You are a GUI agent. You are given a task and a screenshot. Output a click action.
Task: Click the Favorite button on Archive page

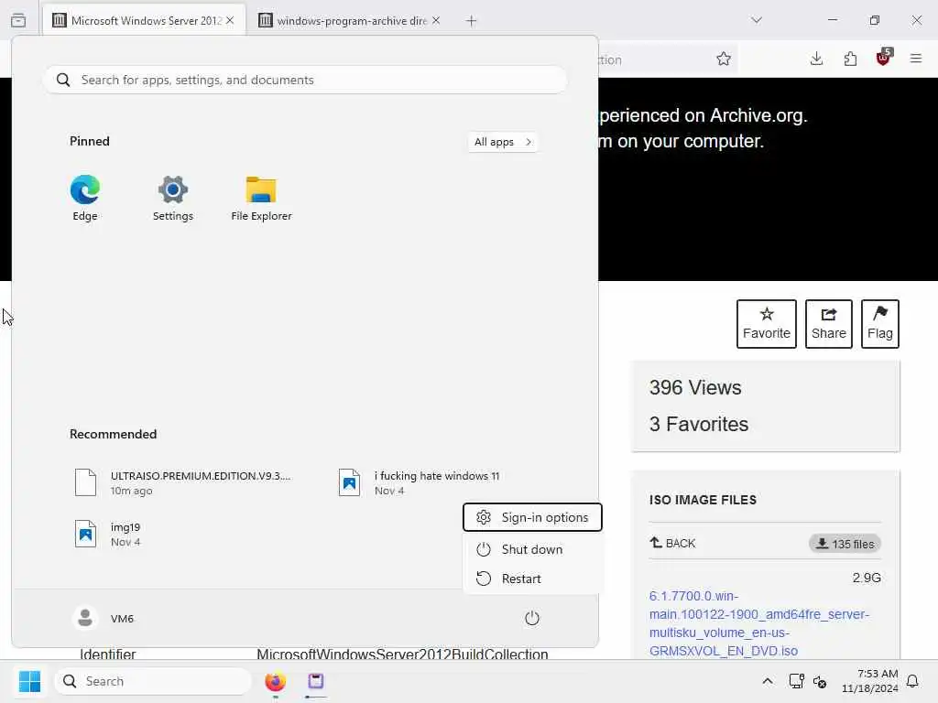tap(767, 323)
